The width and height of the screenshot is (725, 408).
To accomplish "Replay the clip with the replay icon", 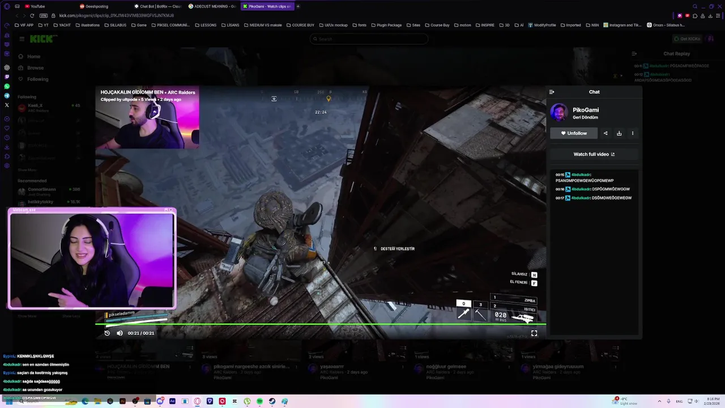I will click(107, 333).
